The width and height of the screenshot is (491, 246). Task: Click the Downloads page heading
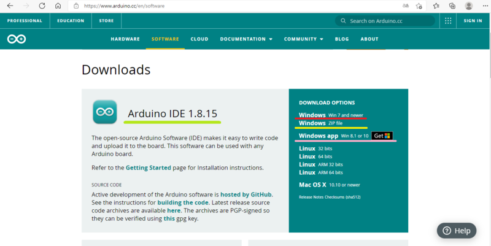point(116,70)
